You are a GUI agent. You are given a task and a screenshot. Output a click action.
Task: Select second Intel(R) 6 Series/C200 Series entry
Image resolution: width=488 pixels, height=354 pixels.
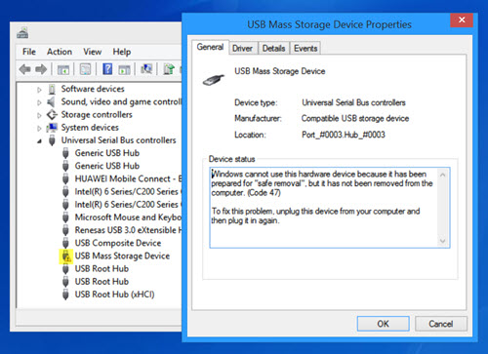[x=128, y=205]
